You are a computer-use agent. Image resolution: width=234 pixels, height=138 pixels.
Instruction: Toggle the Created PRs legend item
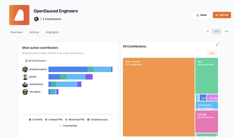(54, 120)
